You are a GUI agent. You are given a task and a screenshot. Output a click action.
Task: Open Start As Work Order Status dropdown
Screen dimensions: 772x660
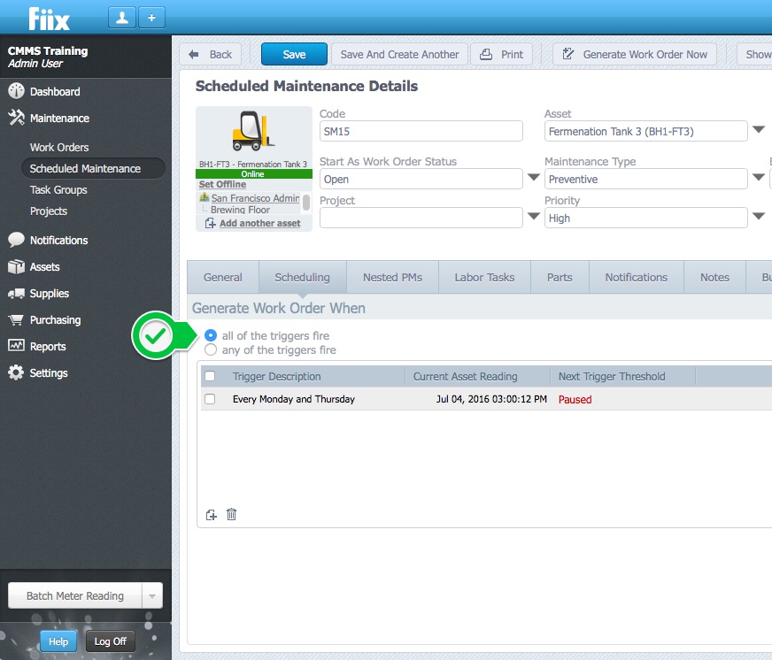point(534,177)
